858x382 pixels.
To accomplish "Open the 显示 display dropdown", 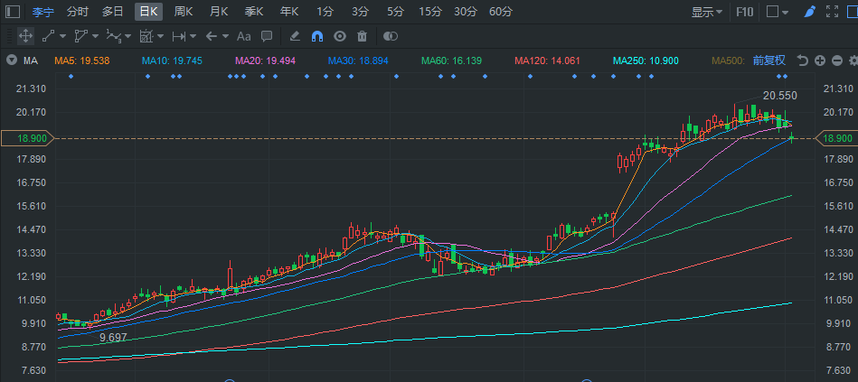I will pos(707,12).
